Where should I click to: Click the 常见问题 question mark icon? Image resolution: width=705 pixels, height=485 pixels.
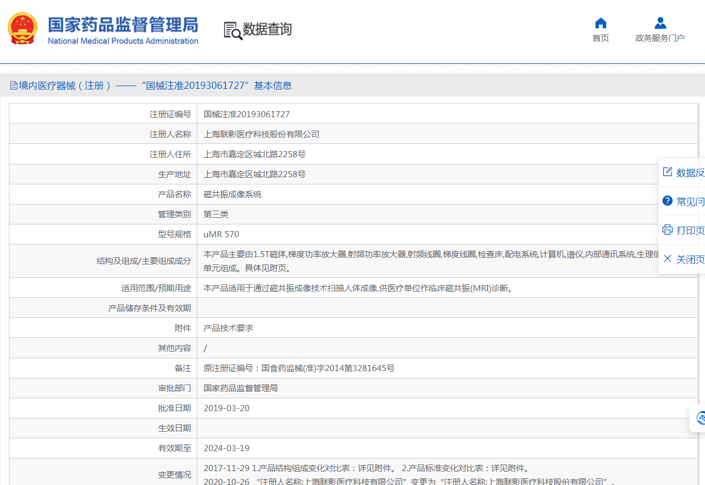click(668, 201)
